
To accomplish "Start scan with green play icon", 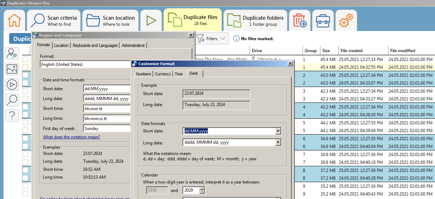I will tap(151, 21).
